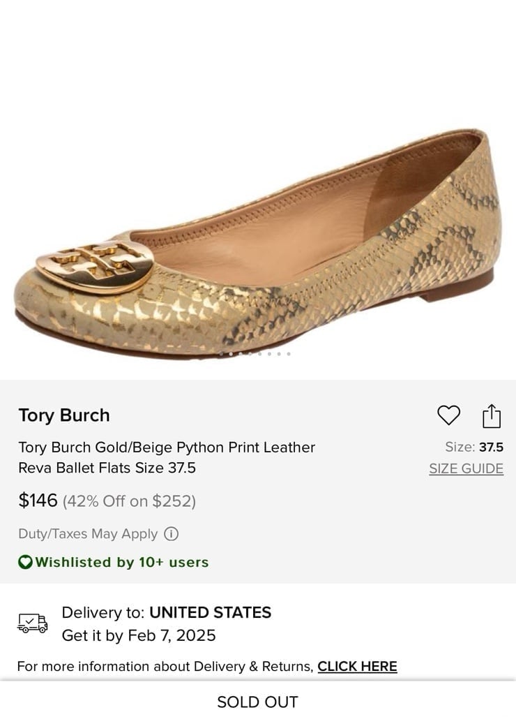Tap the Wishlisted by 10+ users label
Image resolution: width=516 pixels, height=717 pixels.
pos(122,562)
